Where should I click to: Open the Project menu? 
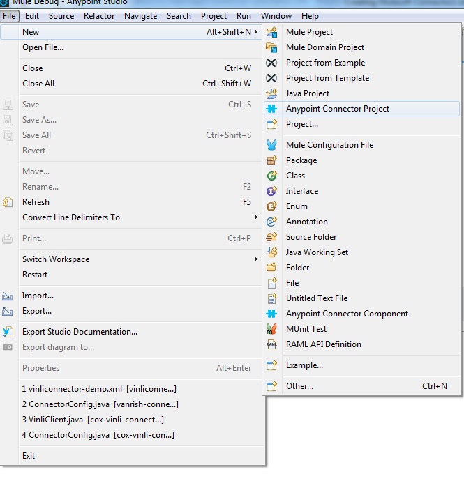point(214,16)
